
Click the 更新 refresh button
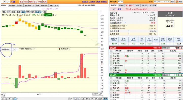(179, 2)
